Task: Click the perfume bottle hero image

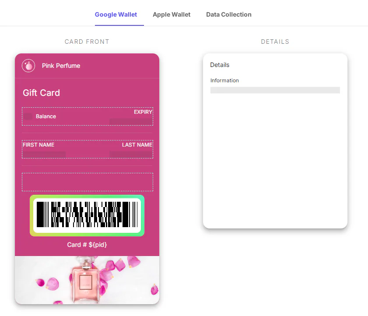Action: 87,280
